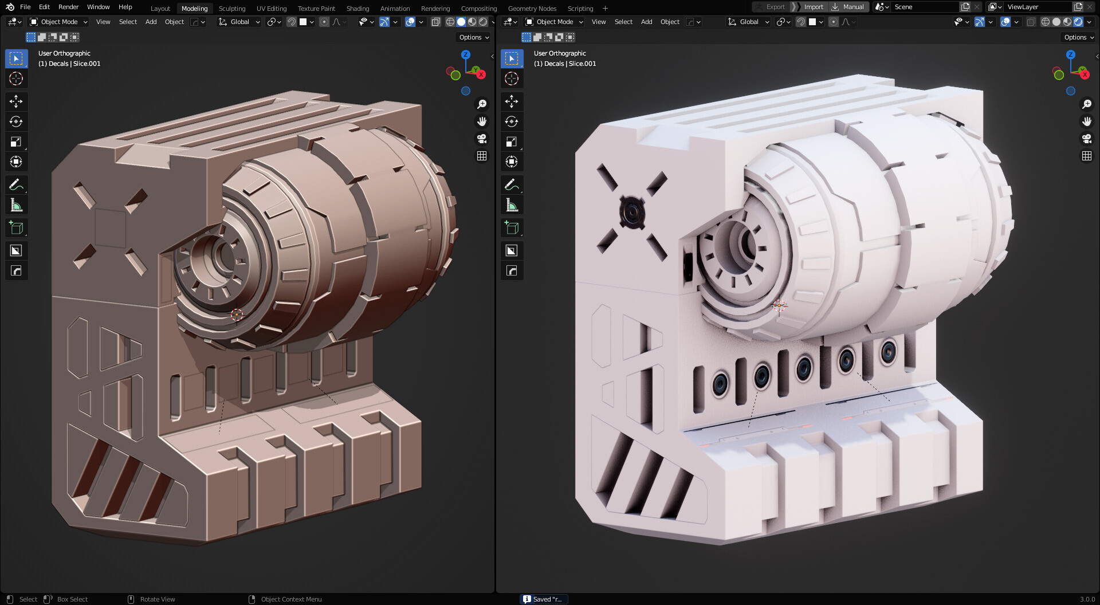This screenshot has height=605, width=1100.
Task: Select the Scale tool
Action: (16, 142)
